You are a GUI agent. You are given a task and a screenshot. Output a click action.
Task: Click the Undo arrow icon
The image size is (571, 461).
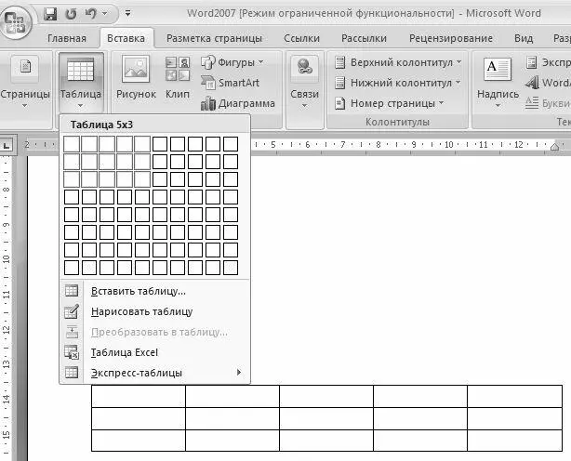90,13
